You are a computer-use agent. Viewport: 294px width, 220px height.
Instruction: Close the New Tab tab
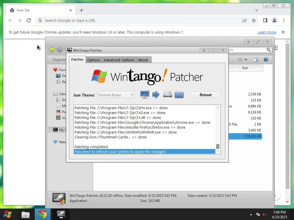(71, 10)
